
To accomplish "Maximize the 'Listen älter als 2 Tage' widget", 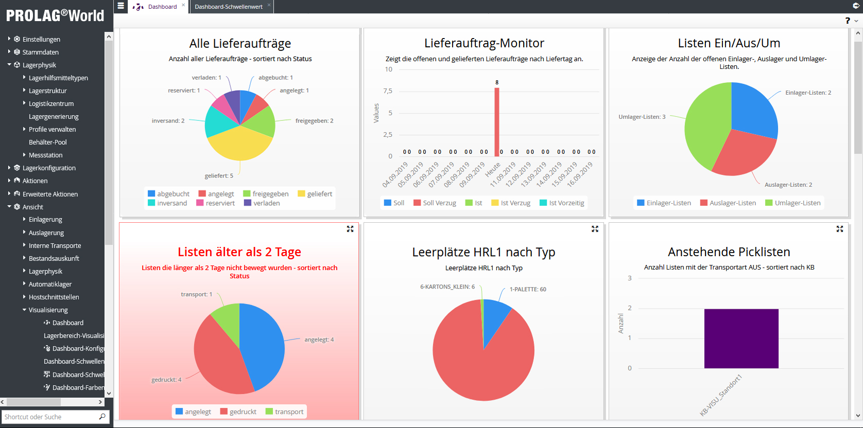I will click(350, 229).
